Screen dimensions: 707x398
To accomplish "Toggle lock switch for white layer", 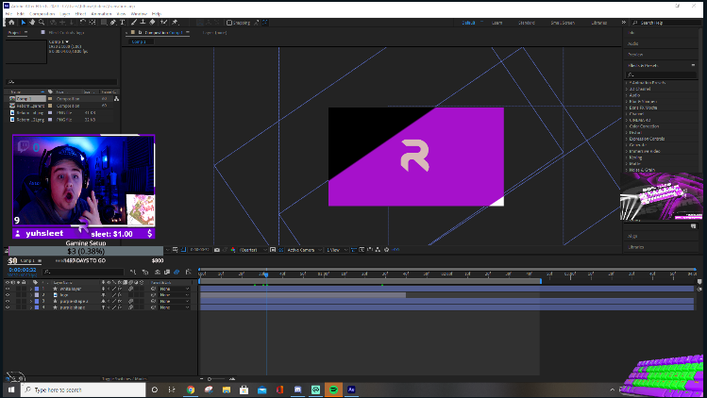I will click(24, 289).
